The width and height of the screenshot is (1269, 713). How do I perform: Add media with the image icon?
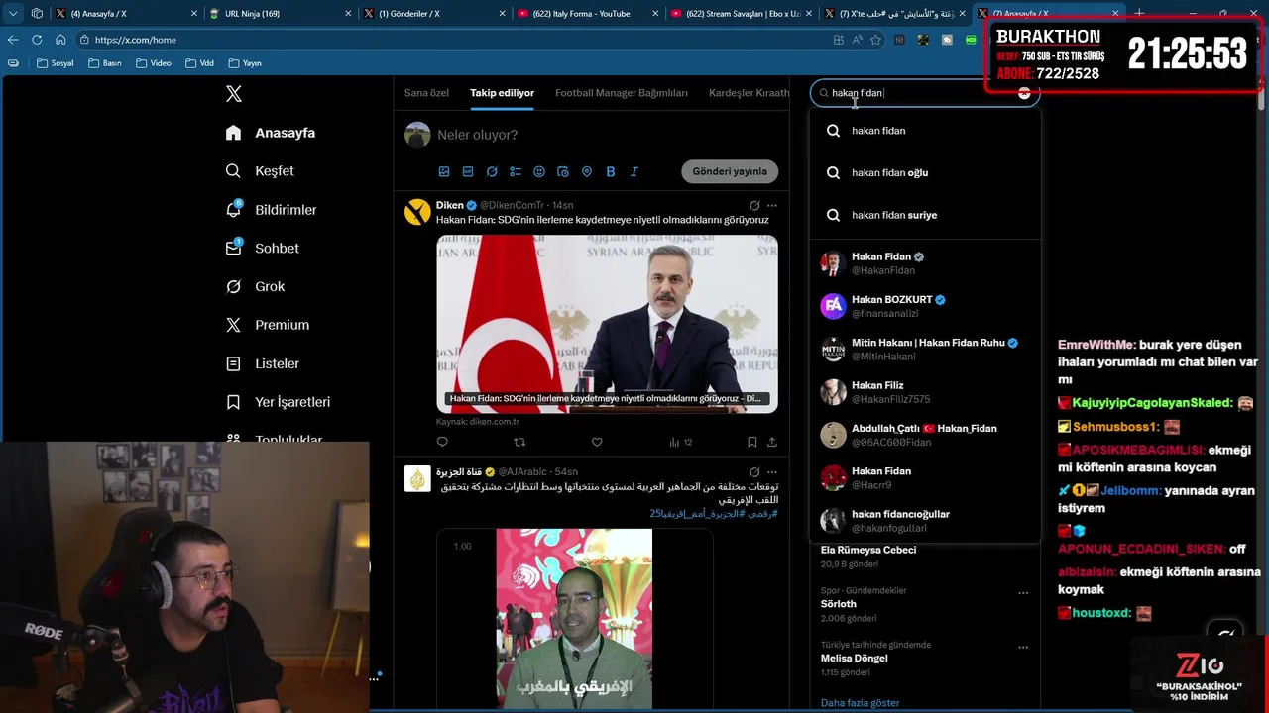444,171
